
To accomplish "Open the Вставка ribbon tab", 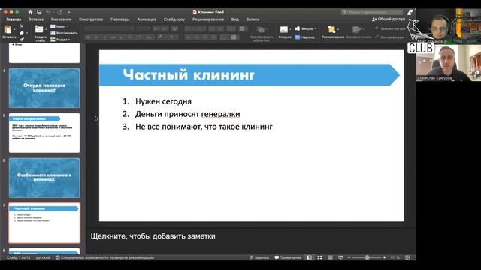I will coord(36,19).
